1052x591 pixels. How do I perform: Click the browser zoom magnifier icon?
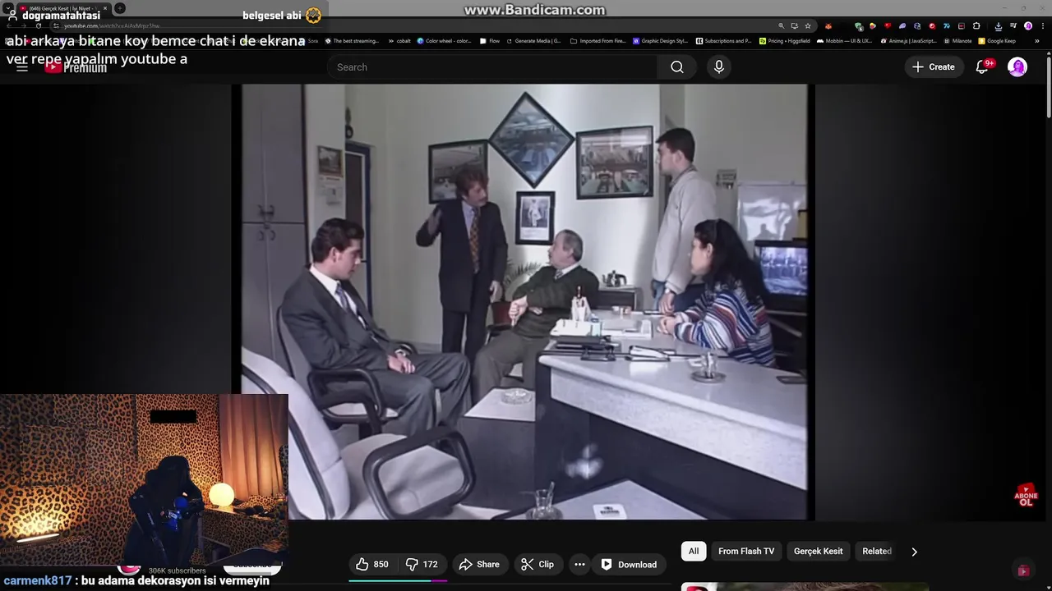coord(782,25)
